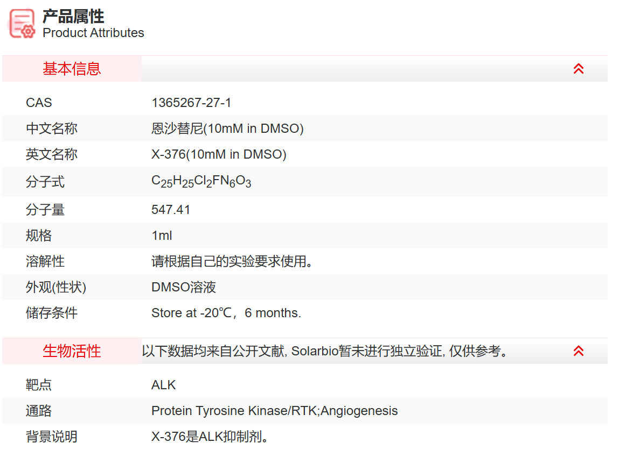Click the target value ALK
Image resolution: width=619 pixels, height=457 pixels.
pyautogui.click(x=163, y=384)
